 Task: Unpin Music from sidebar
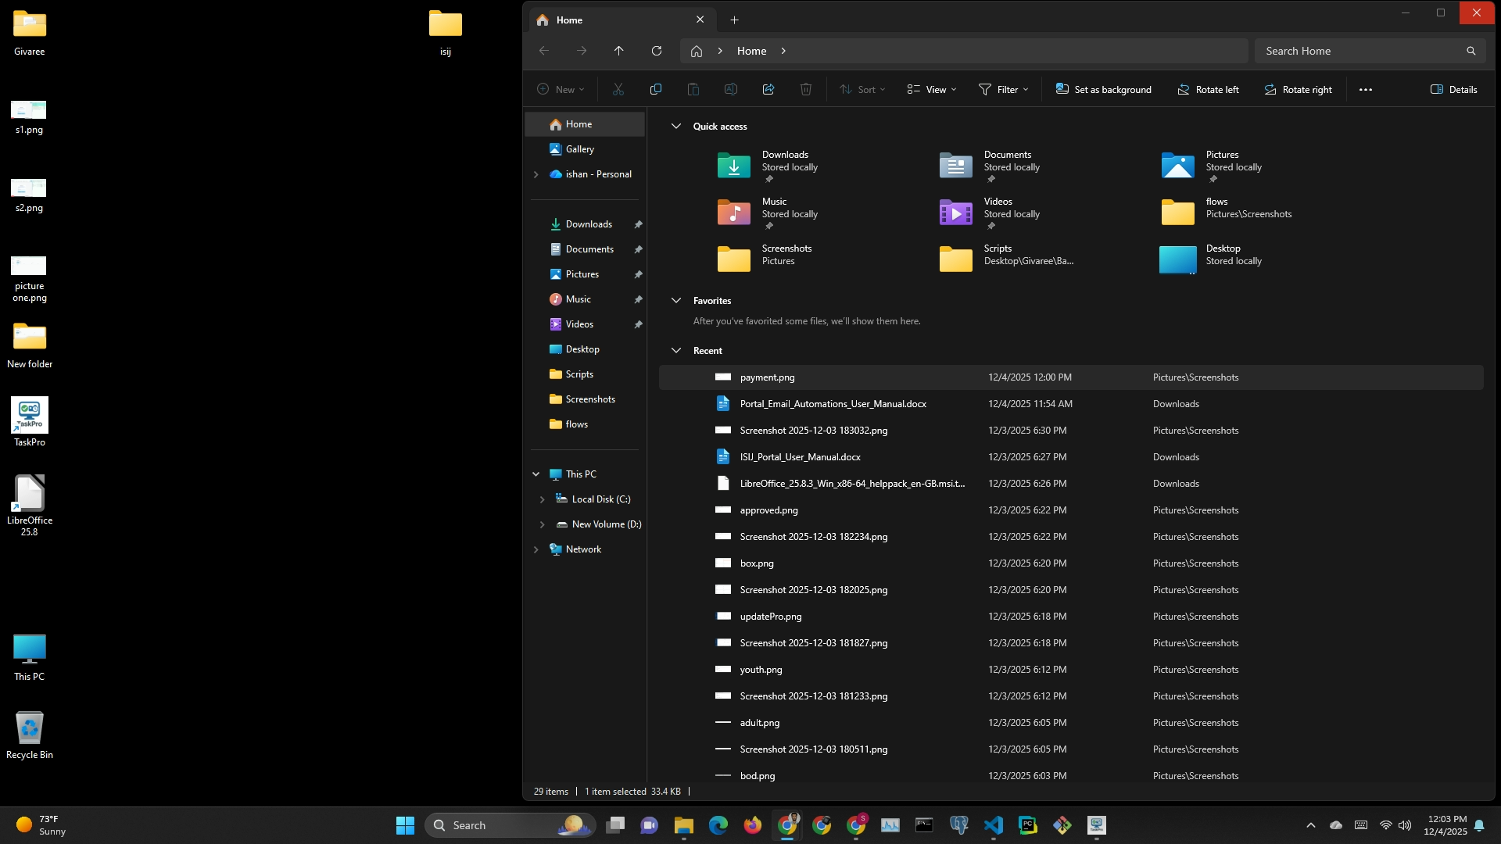click(x=638, y=299)
